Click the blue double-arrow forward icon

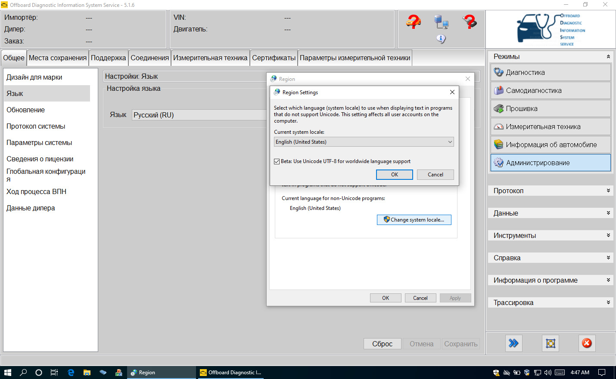(513, 343)
